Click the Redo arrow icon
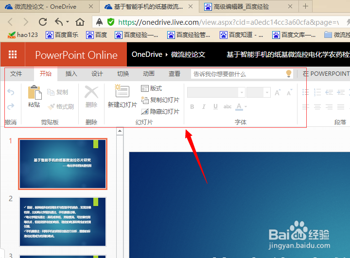 pos(11,106)
